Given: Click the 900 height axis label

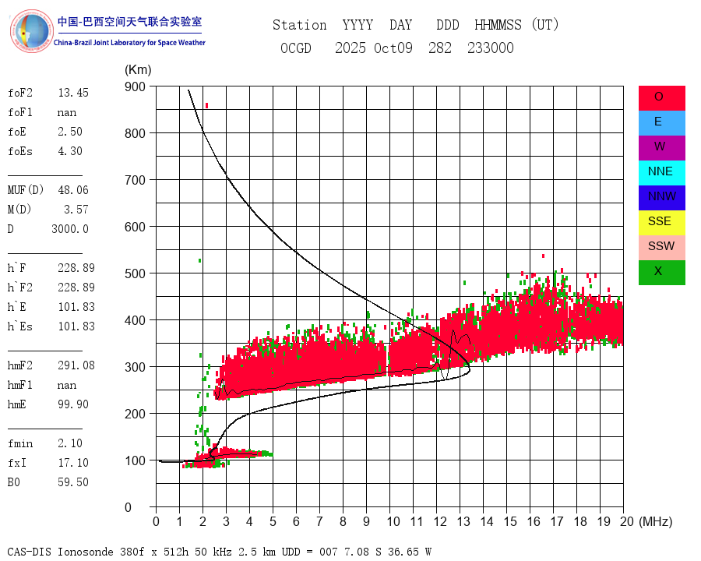Looking at the screenshot, I should [135, 86].
